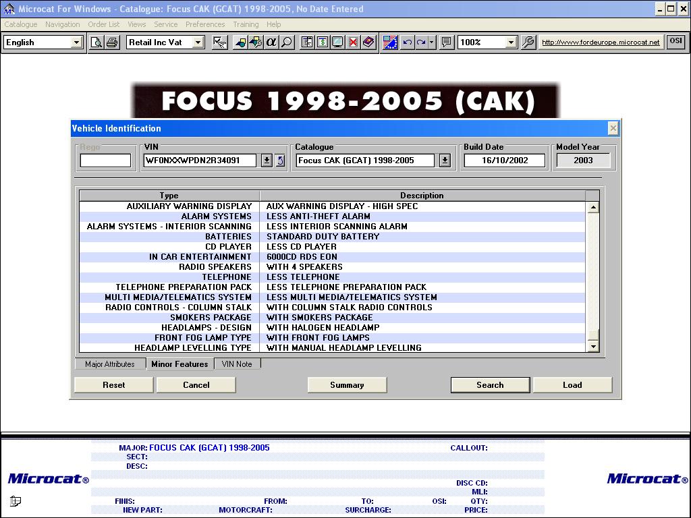Viewport: 691px width, 518px height.
Task: Click the magnifying glass search icon
Action: pos(287,42)
